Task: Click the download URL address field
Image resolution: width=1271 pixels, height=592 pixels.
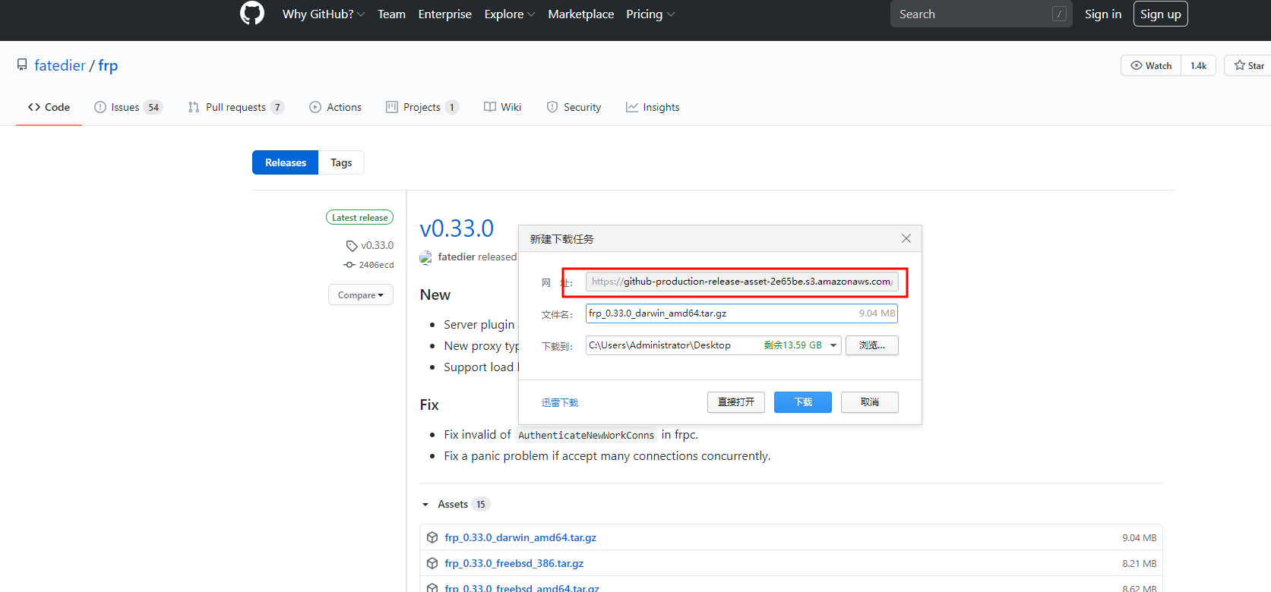Action: (x=741, y=282)
